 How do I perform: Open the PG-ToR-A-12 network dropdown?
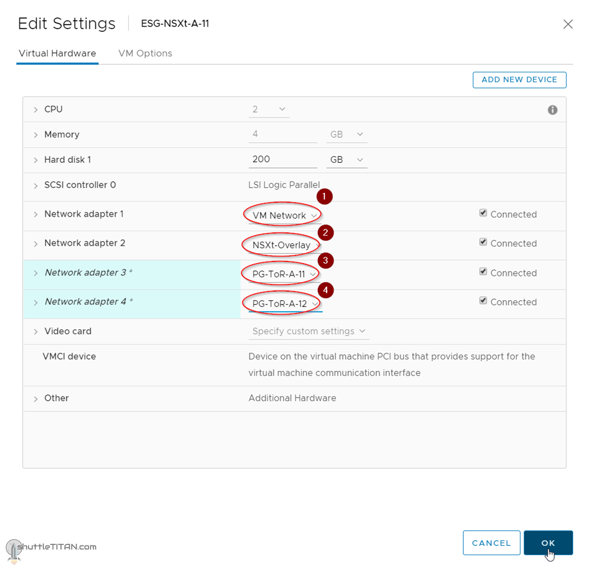click(285, 304)
